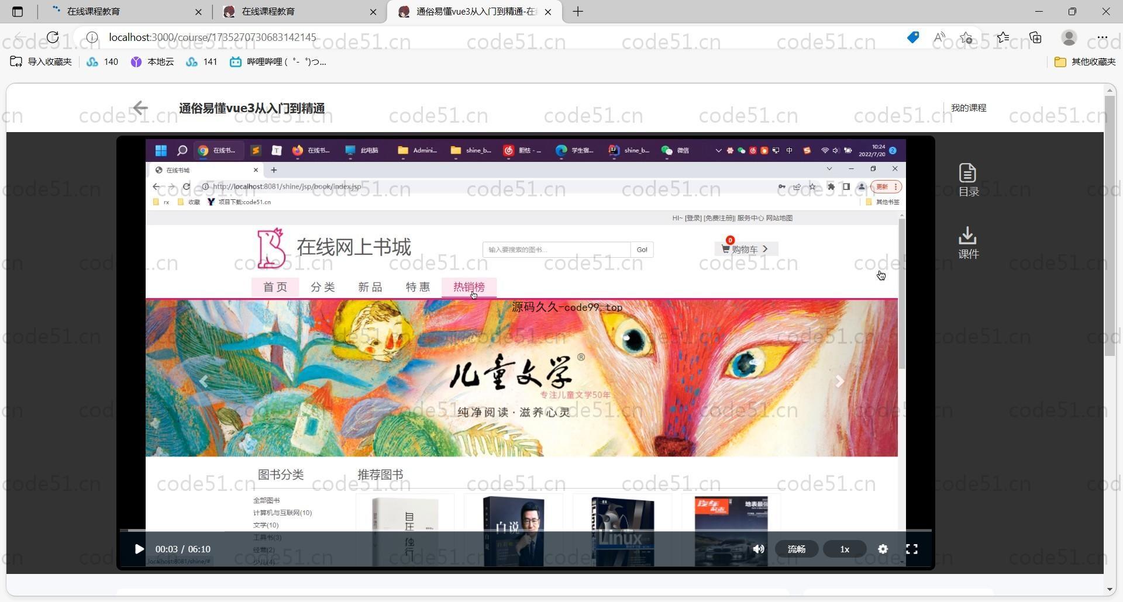The width and height of the screenshot is (1123, 602).
Task: Open the 本地云 bookmark
Action: [x=152, y=61]
